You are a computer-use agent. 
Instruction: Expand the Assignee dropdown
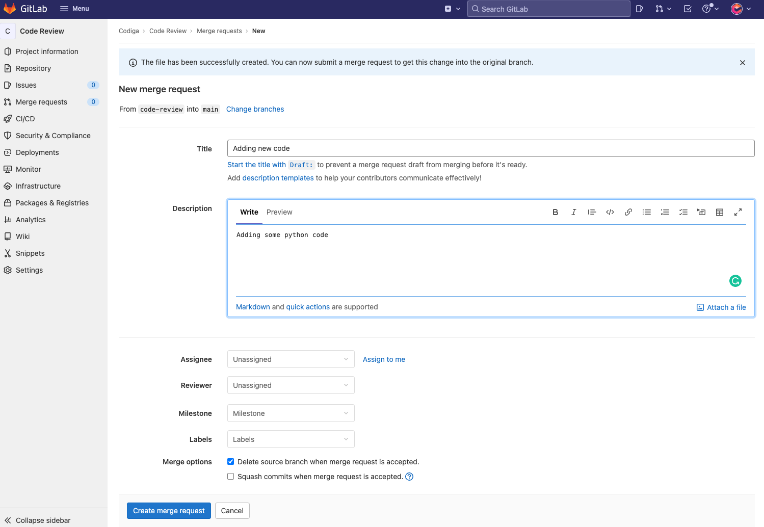pos(291,359)
